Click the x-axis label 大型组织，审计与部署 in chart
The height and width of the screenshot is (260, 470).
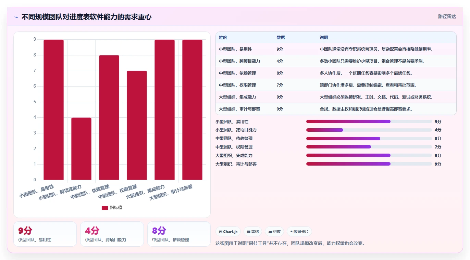[x=171, y=193]
